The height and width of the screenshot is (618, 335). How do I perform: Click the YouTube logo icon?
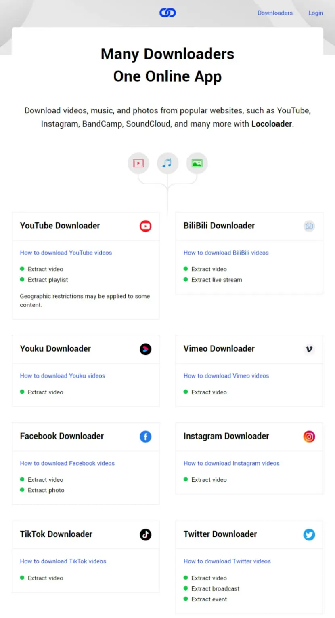click(146, 226)
